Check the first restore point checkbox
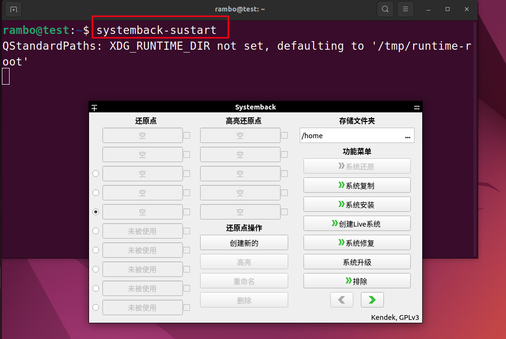 point(187,135)
